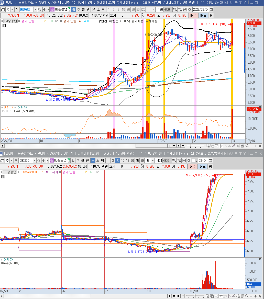Toggle 월 (monthly) period in top chart toolbar
264x299 pixels.
pos(83,9)
